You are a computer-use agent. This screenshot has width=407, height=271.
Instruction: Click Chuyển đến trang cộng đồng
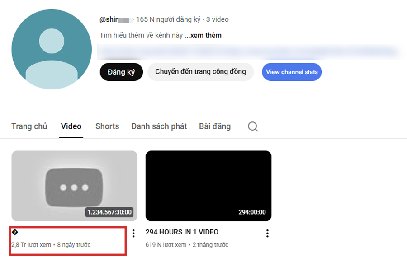pyautogui.click(x=200, y=72)
